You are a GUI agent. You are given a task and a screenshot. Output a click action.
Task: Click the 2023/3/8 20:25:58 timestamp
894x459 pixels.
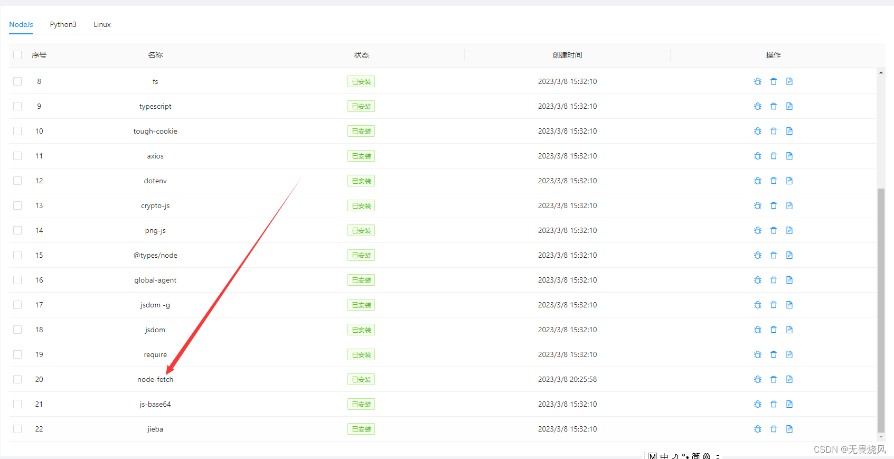[x=568, y=379]
